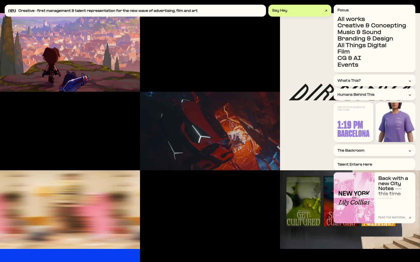Select Music & Sound filter

point(359,32)
